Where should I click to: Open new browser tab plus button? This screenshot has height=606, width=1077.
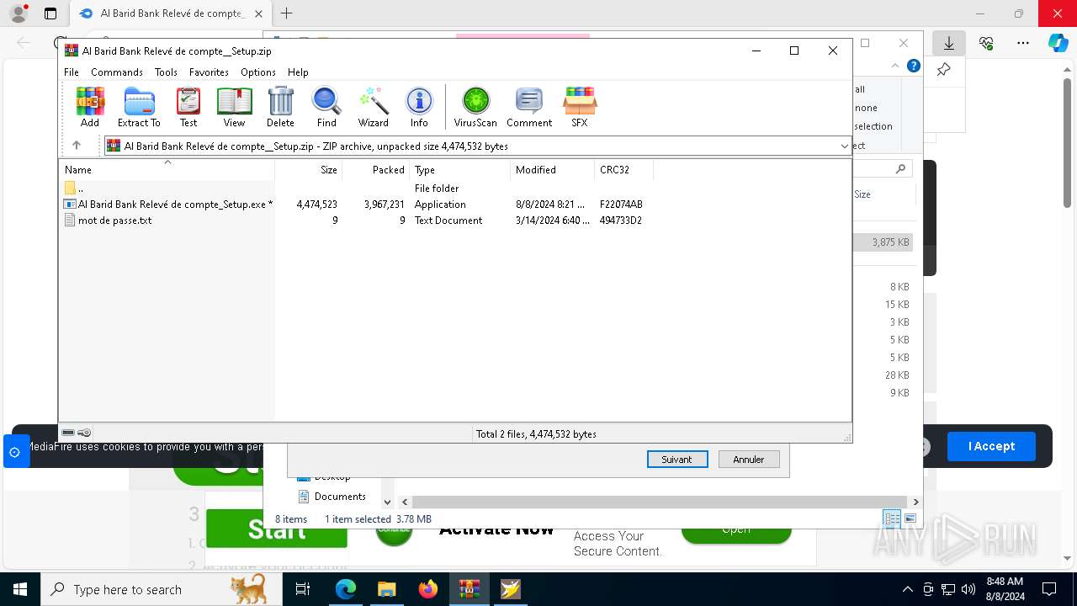(287, 13)
